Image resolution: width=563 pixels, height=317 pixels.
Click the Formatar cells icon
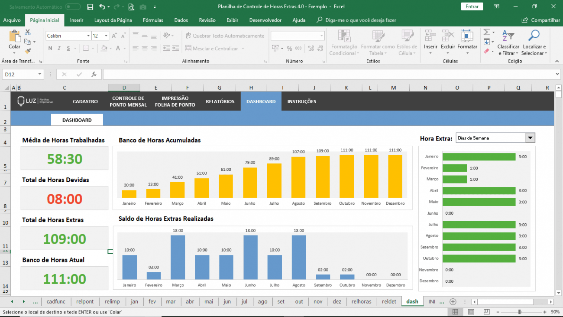click(x=467, y=36)
